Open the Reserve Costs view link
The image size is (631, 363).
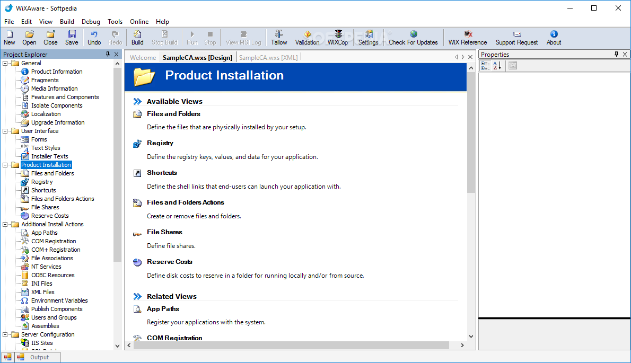tap(170, 262)
